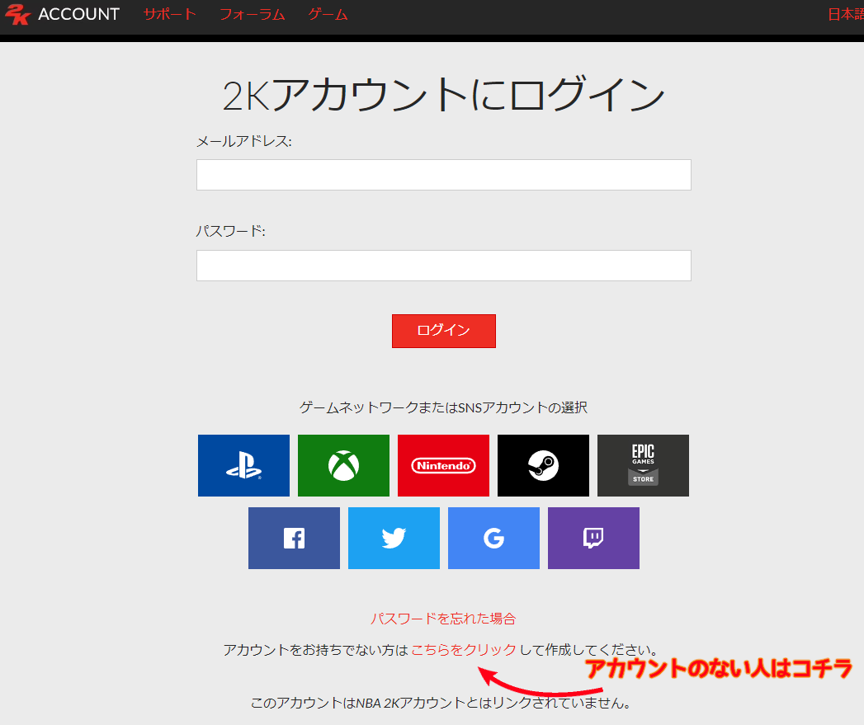Viewport: 864px width, 725px height.
Task: Sign in with Steam
Action: pos(543,465)
